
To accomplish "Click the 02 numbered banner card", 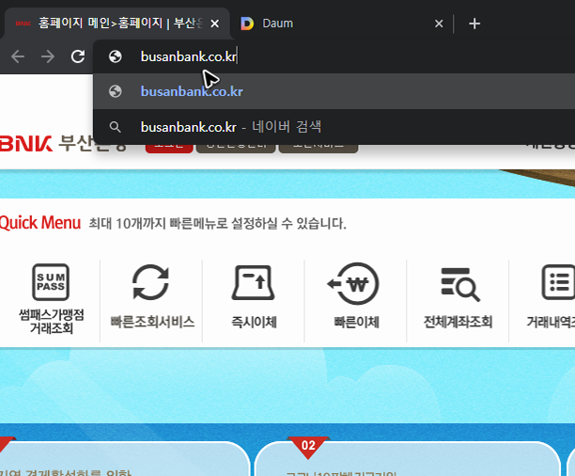I will (407, 457).
